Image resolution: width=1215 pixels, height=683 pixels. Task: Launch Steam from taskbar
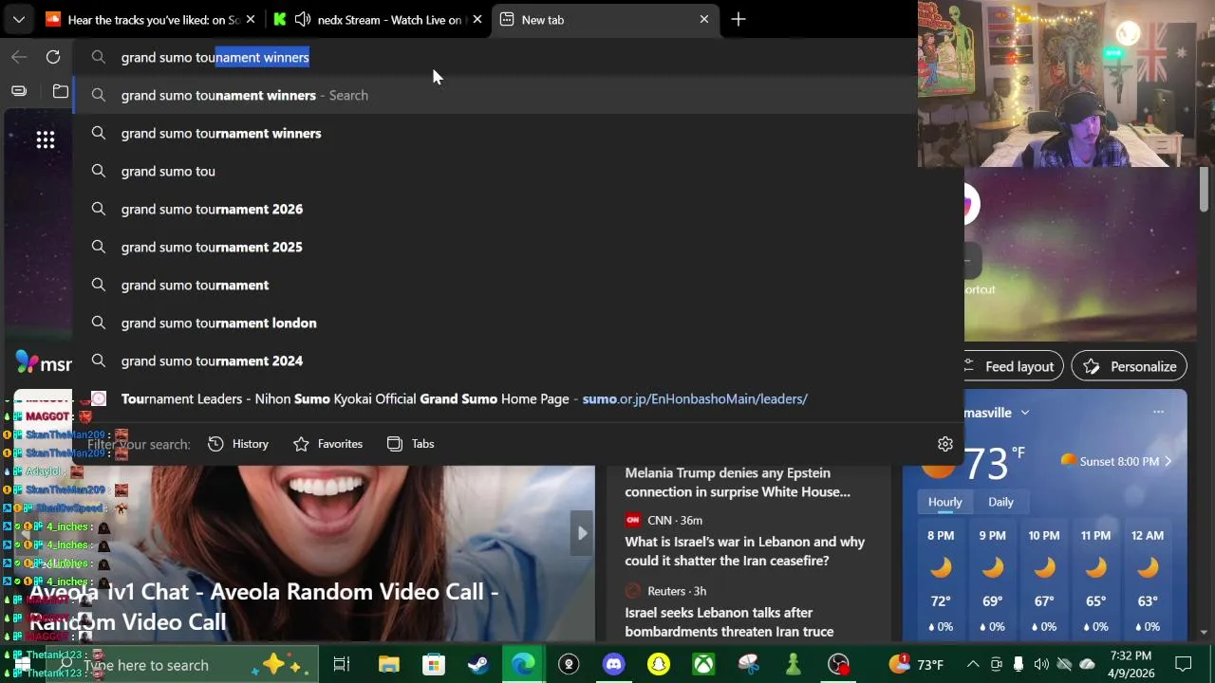coord(478,665)
